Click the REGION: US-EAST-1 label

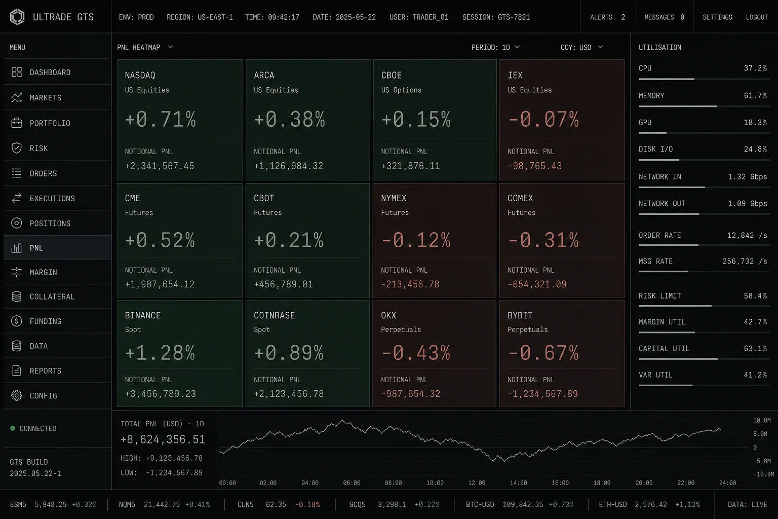tap(200, 17)
